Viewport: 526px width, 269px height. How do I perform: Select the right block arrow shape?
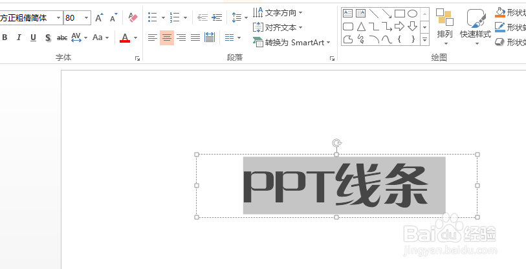point(400,27)
